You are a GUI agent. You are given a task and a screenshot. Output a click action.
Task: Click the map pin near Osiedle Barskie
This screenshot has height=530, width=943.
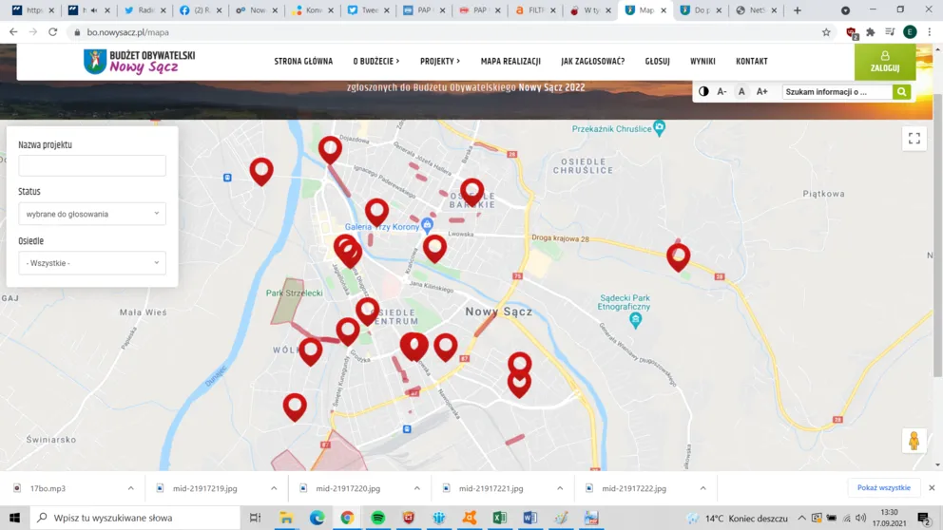click(472, 193)
